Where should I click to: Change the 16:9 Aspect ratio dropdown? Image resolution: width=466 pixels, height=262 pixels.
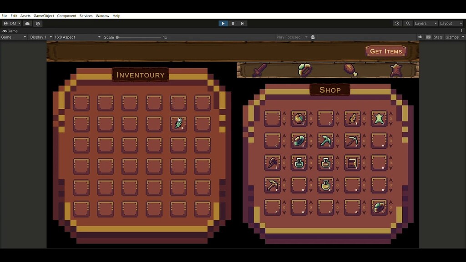[77, 37]
